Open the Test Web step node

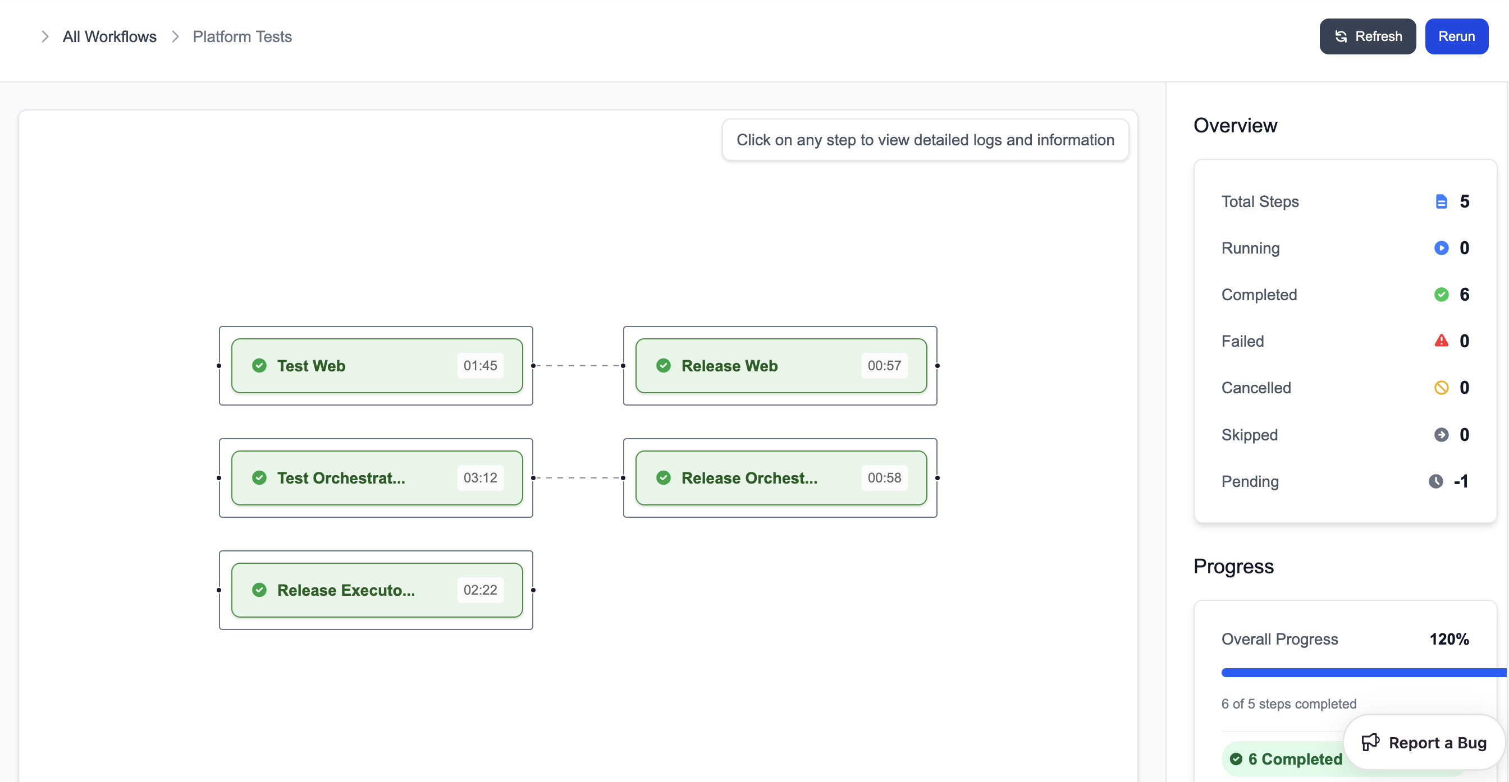(x=376, y=365)
